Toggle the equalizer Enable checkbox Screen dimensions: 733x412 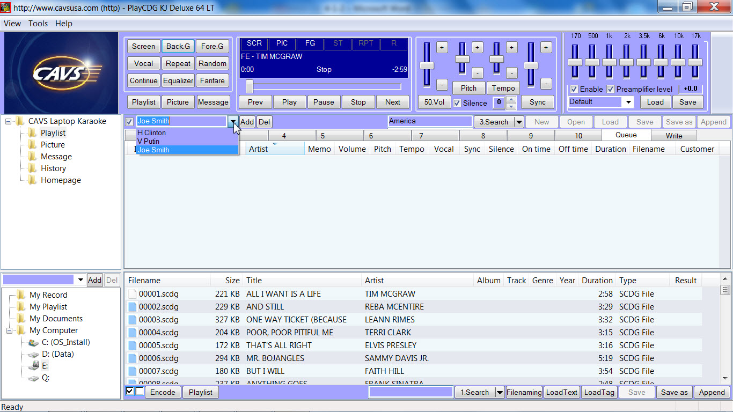(574, 89)
